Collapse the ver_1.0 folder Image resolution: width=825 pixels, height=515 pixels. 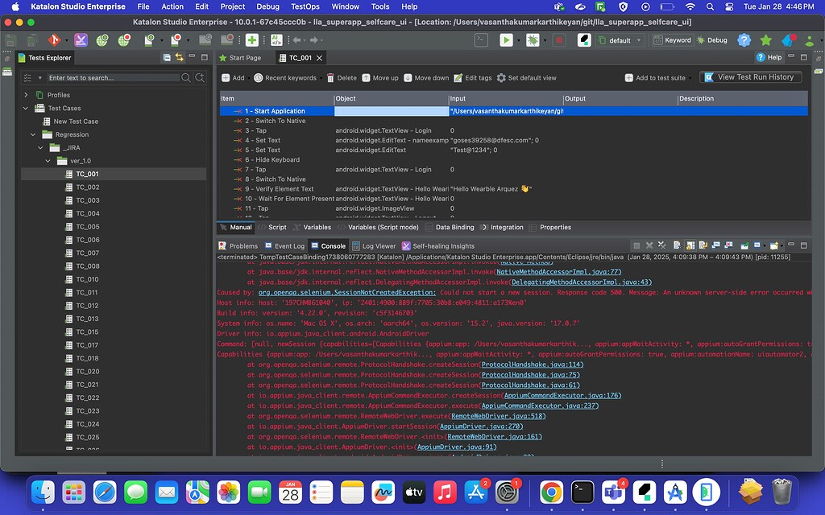48,160
